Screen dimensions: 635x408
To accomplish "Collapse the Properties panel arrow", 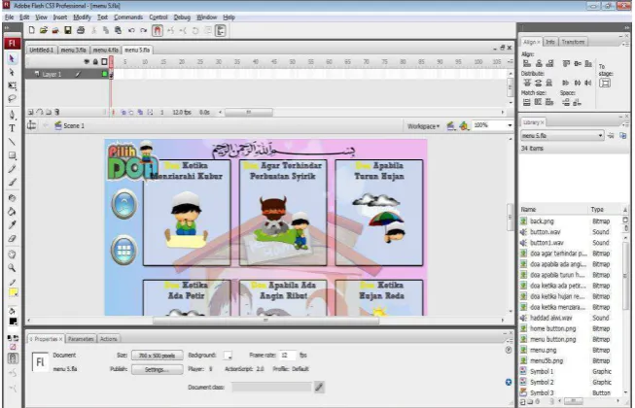I will (31, 339).
